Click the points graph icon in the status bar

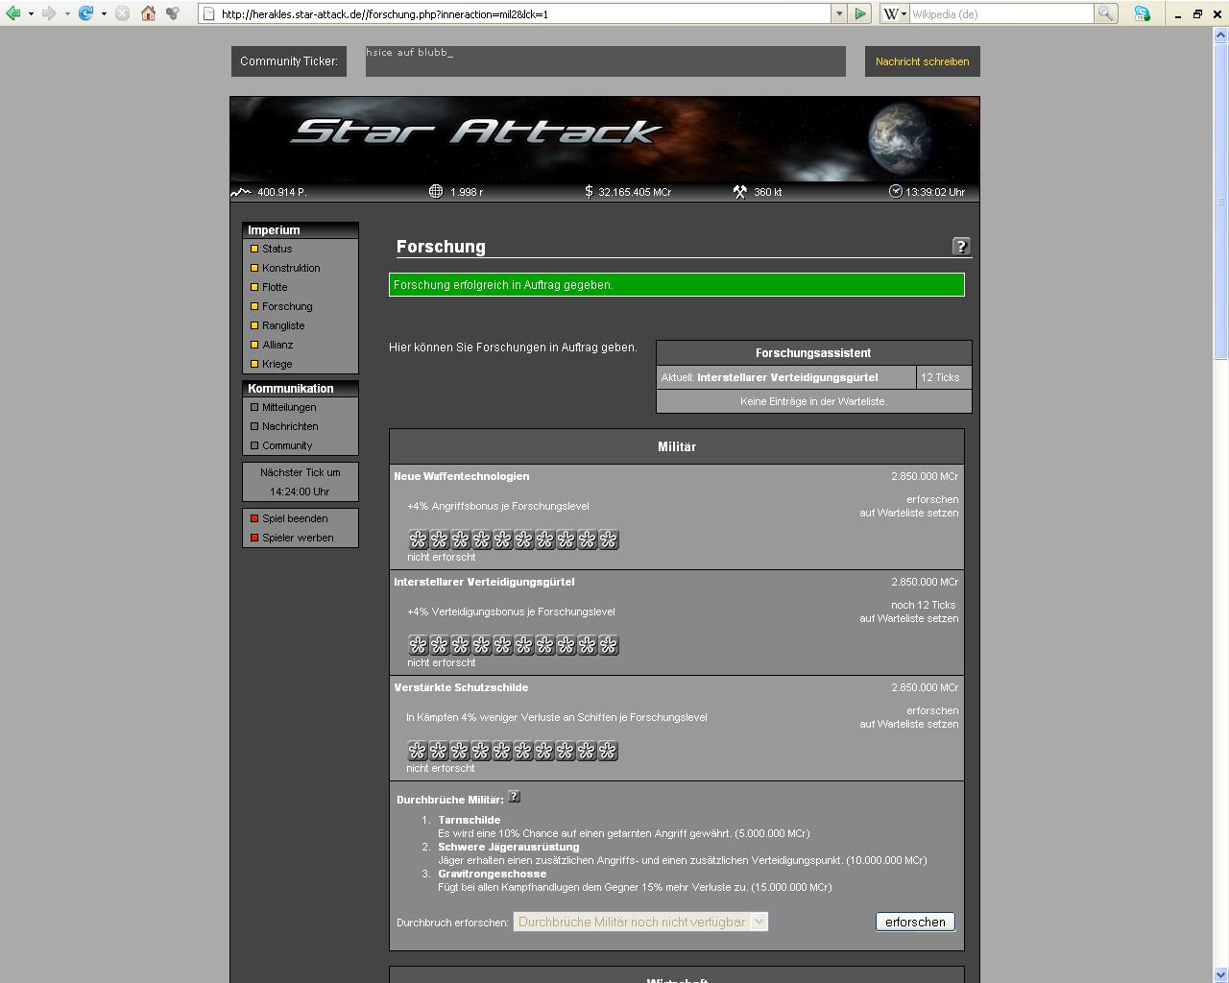pos(240,192)
